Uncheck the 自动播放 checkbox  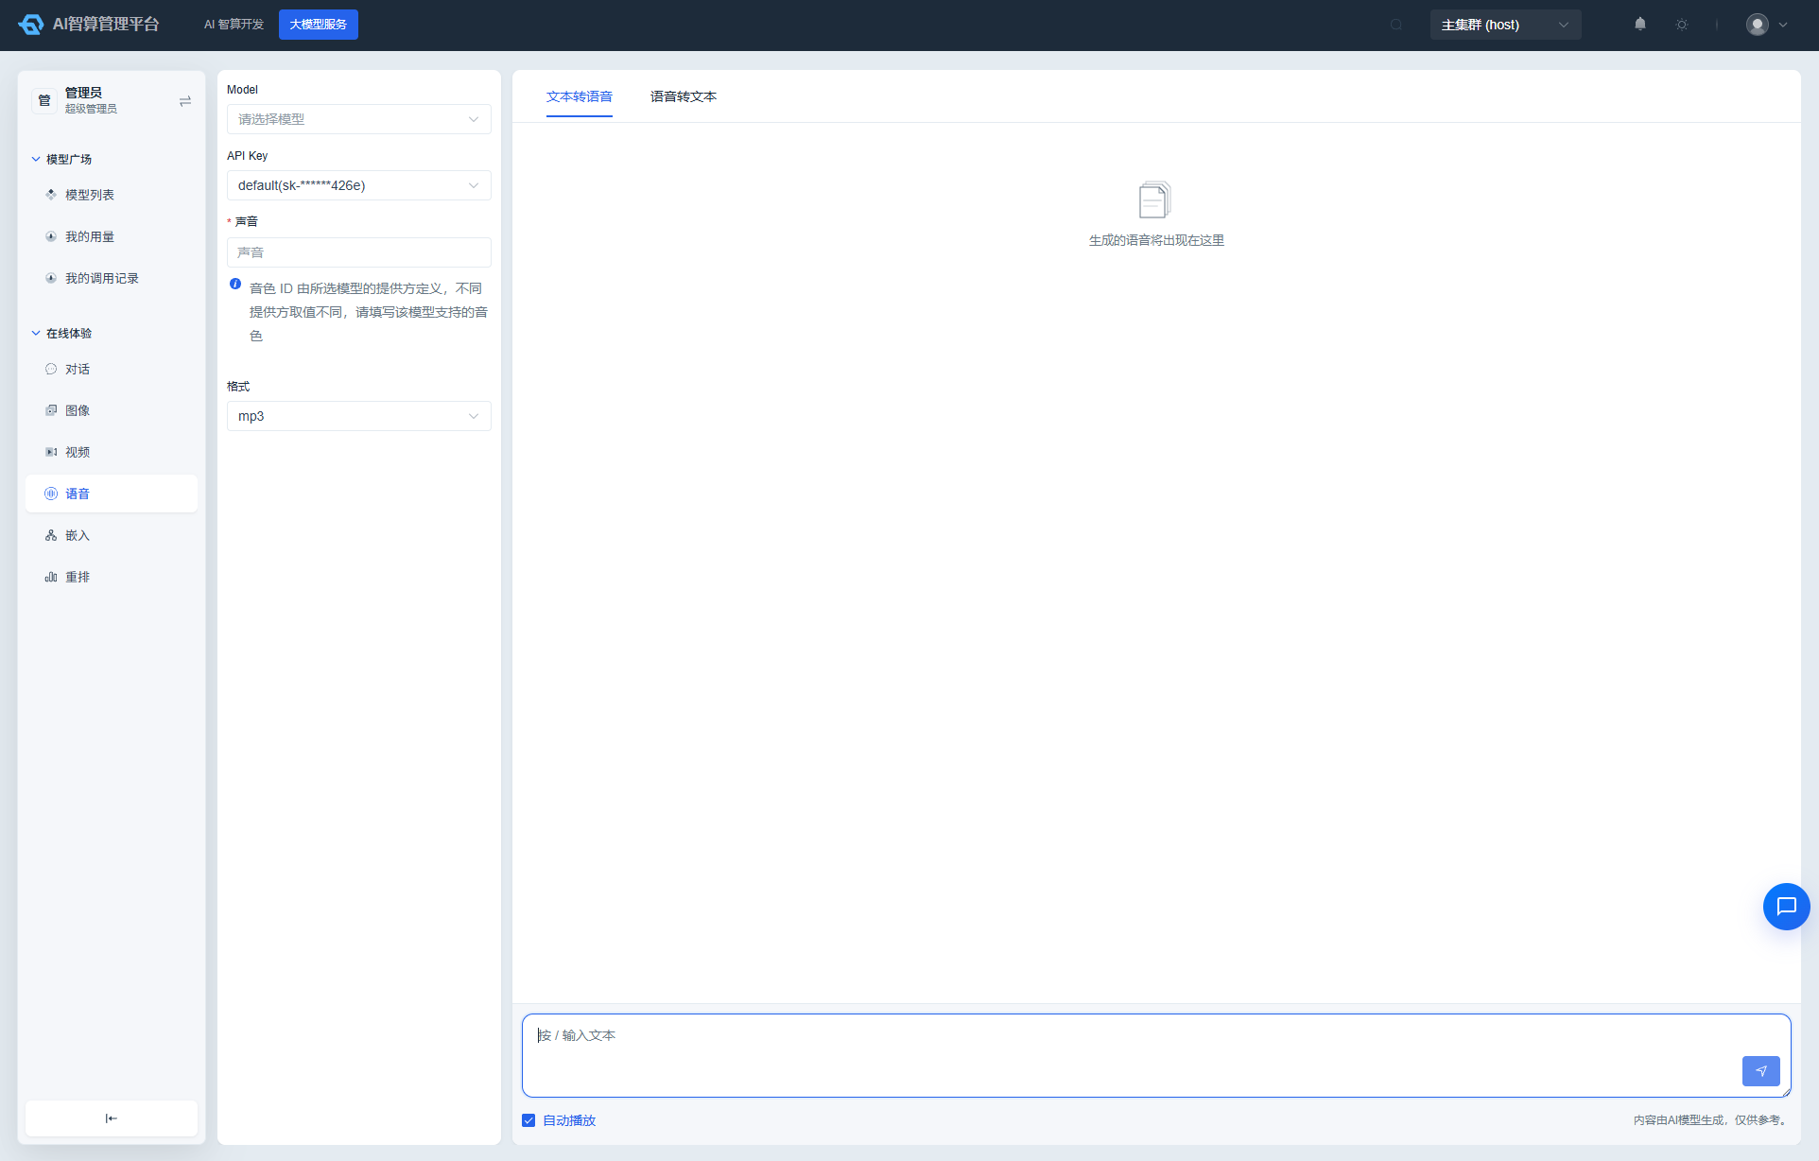[x=528, y=1120]
